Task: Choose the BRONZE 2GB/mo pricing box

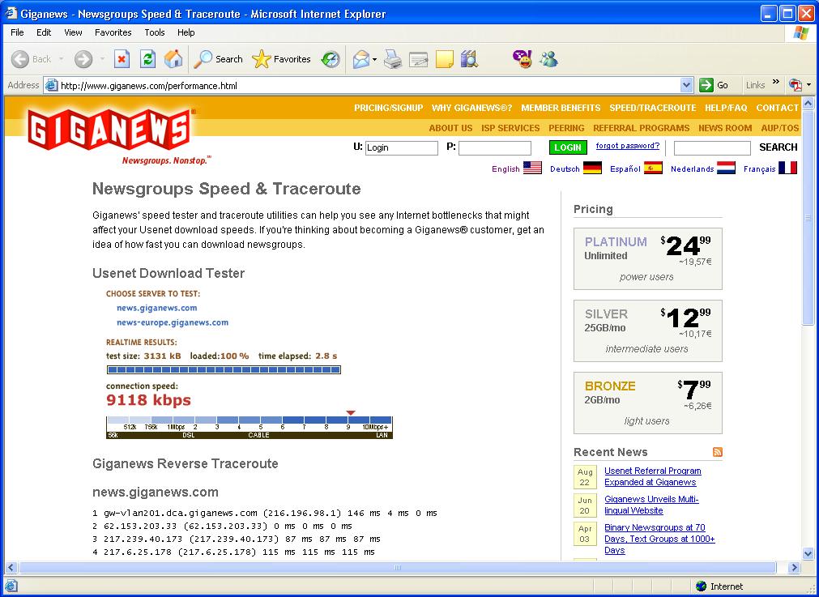Action: point(648,403)
